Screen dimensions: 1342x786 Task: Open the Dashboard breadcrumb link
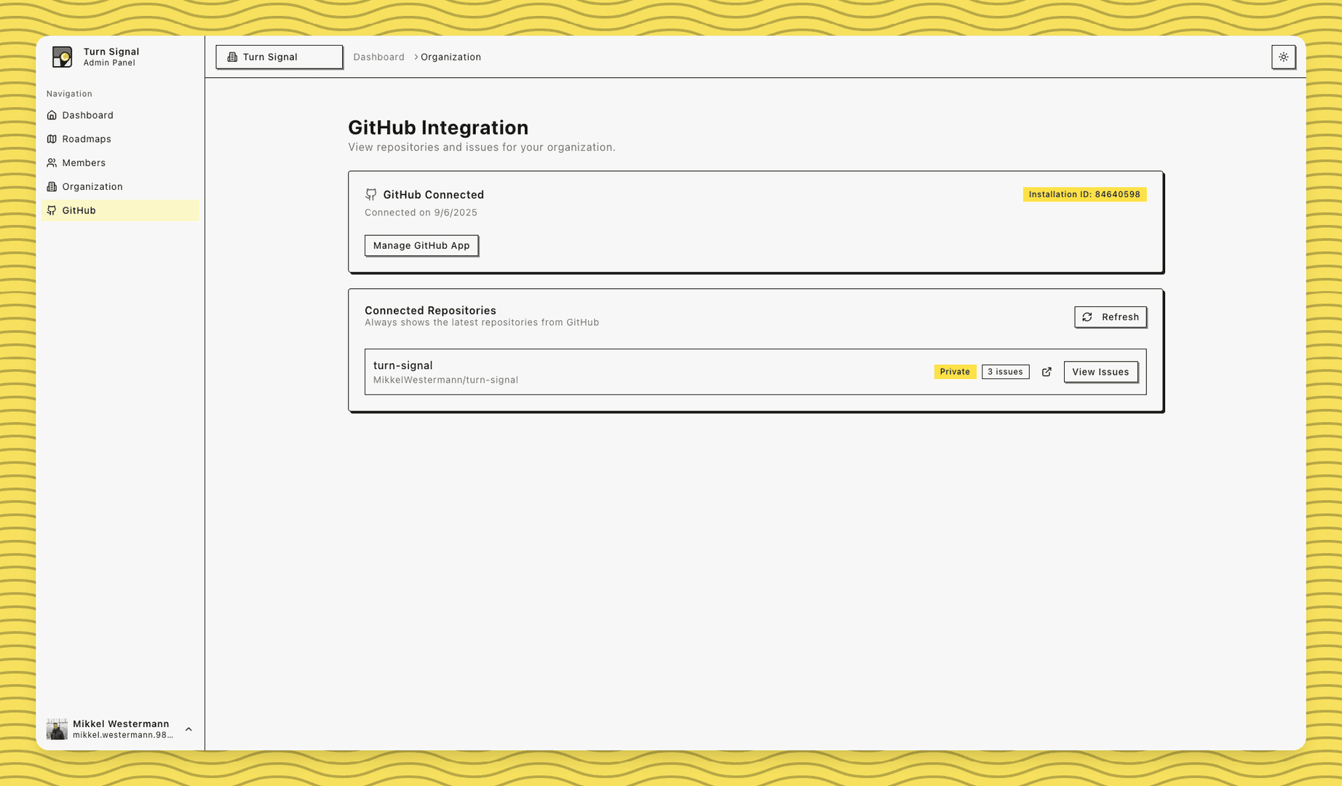[x=378, y=57]
